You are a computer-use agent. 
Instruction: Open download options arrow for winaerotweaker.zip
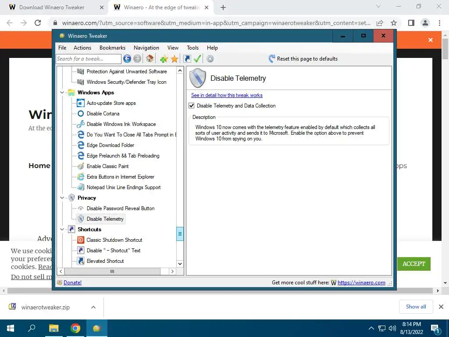click(93, 307)
